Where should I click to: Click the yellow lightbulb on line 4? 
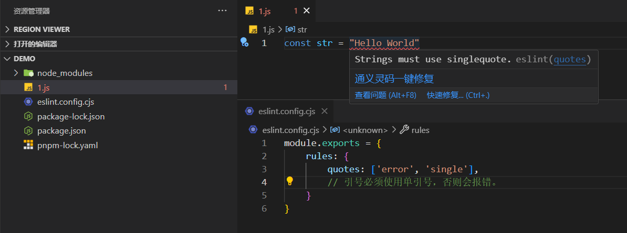click(289, 182)
